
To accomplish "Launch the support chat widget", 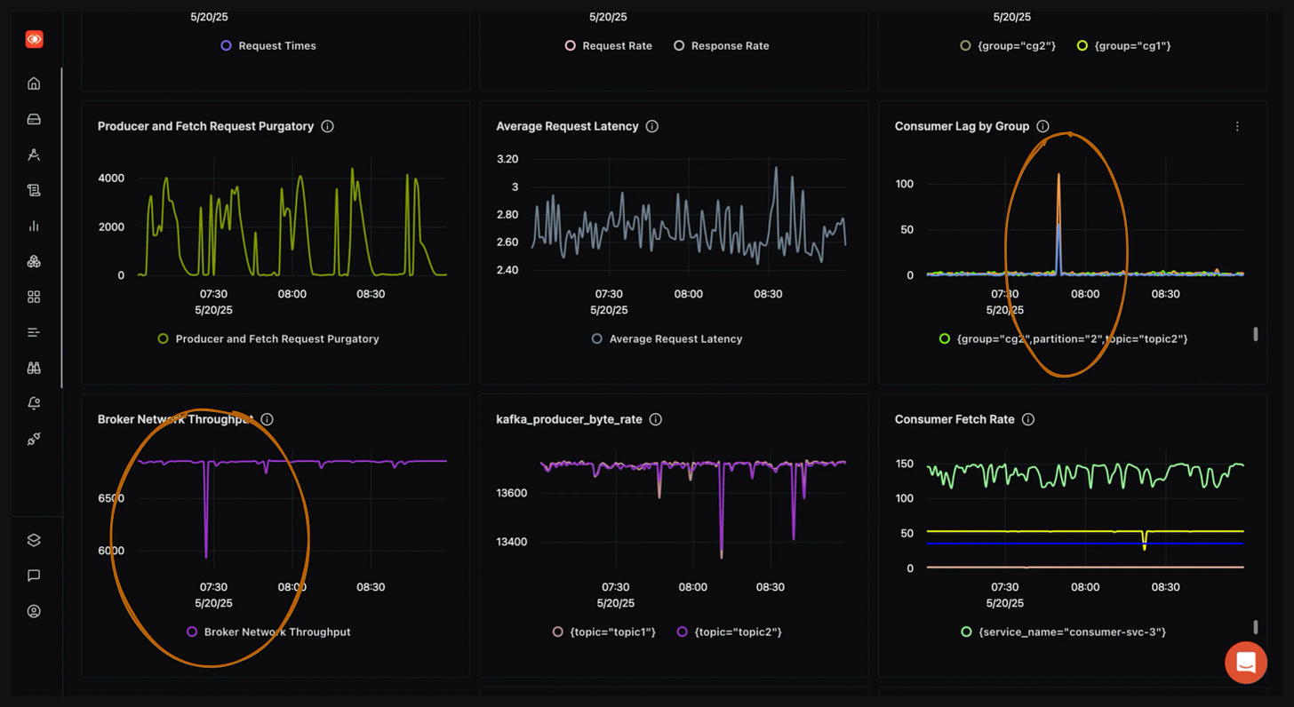I will [1245, 663].
